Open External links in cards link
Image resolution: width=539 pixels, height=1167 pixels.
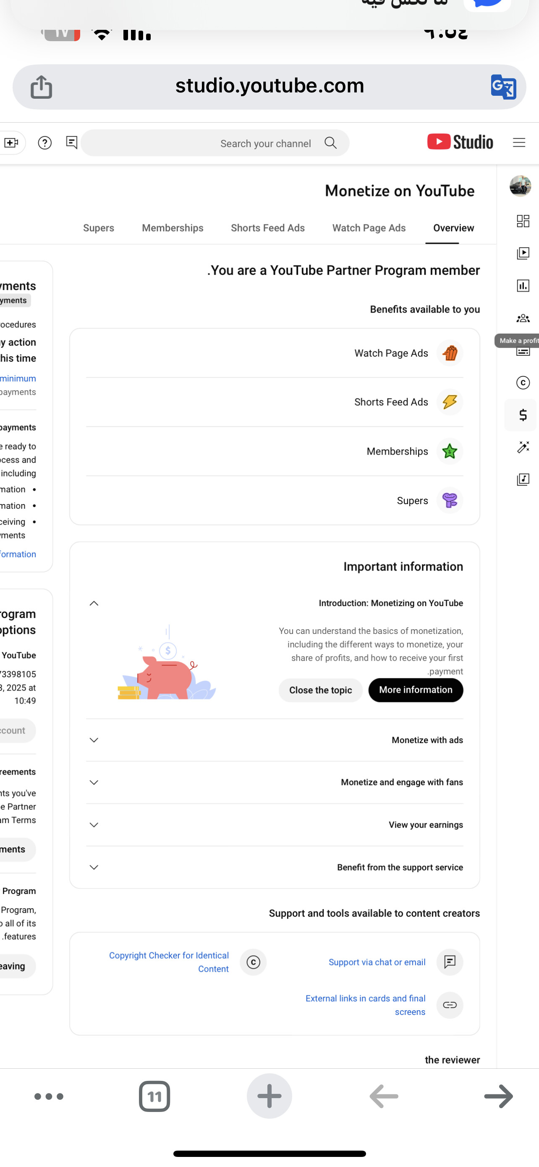click(365, 1005)
